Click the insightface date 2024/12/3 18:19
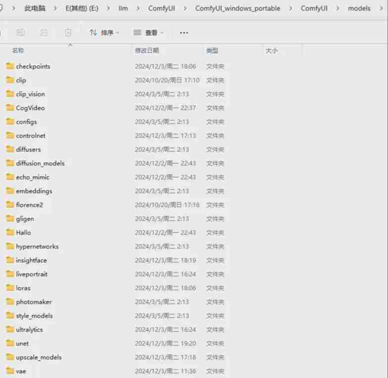 click(166, 260)
